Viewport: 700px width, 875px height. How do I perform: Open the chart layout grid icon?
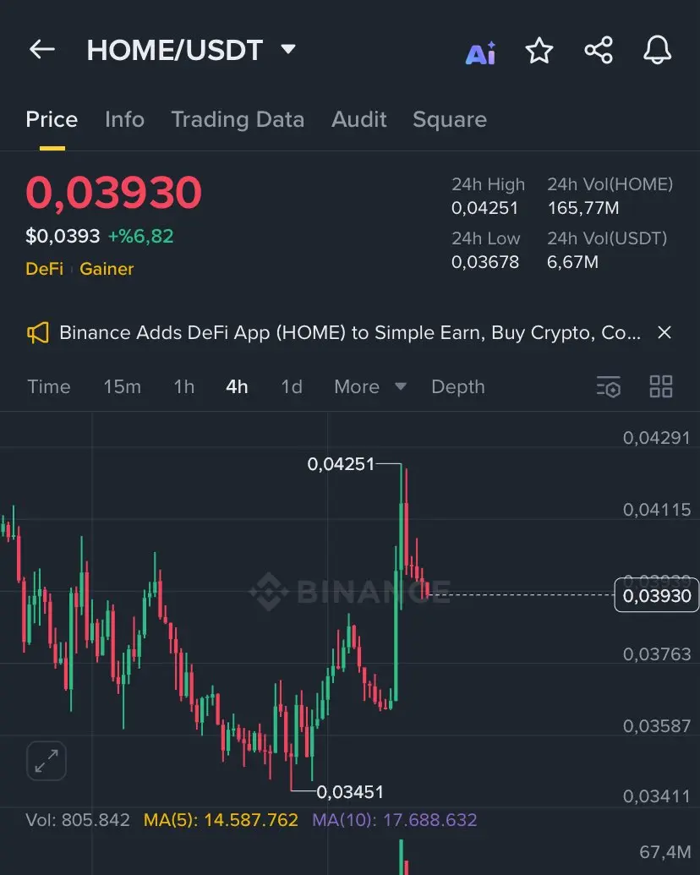click(x=661, y=386)
